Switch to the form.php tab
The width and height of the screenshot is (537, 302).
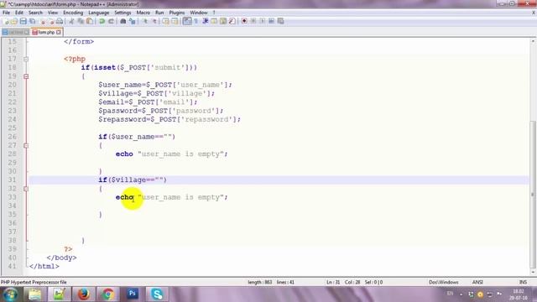point(46,32)
